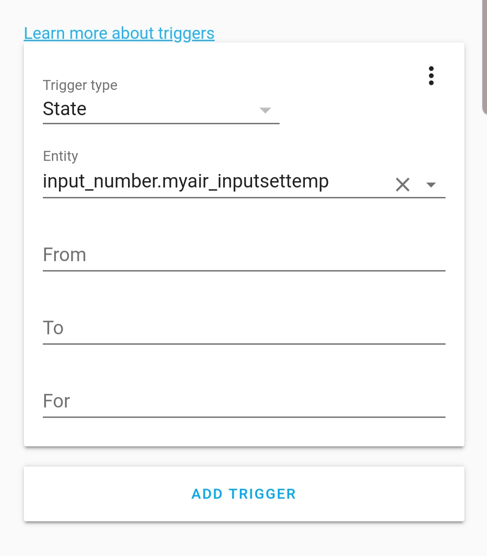Image resolution: width=487 pixels, height=556 pixels.
Task: Open the Learn more about triggers link
Action: (x=119, y=33)
